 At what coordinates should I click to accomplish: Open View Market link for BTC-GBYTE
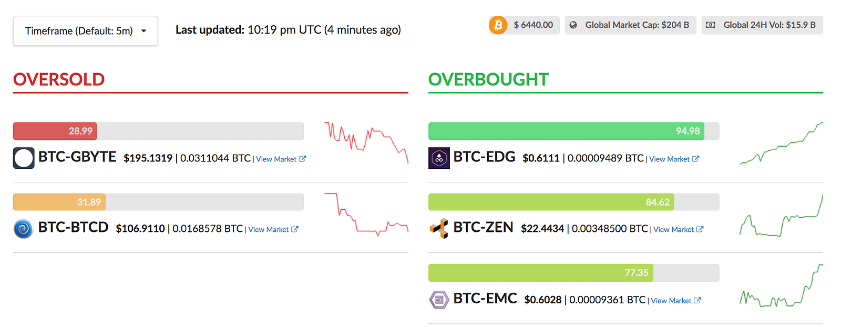coord(281,159)
